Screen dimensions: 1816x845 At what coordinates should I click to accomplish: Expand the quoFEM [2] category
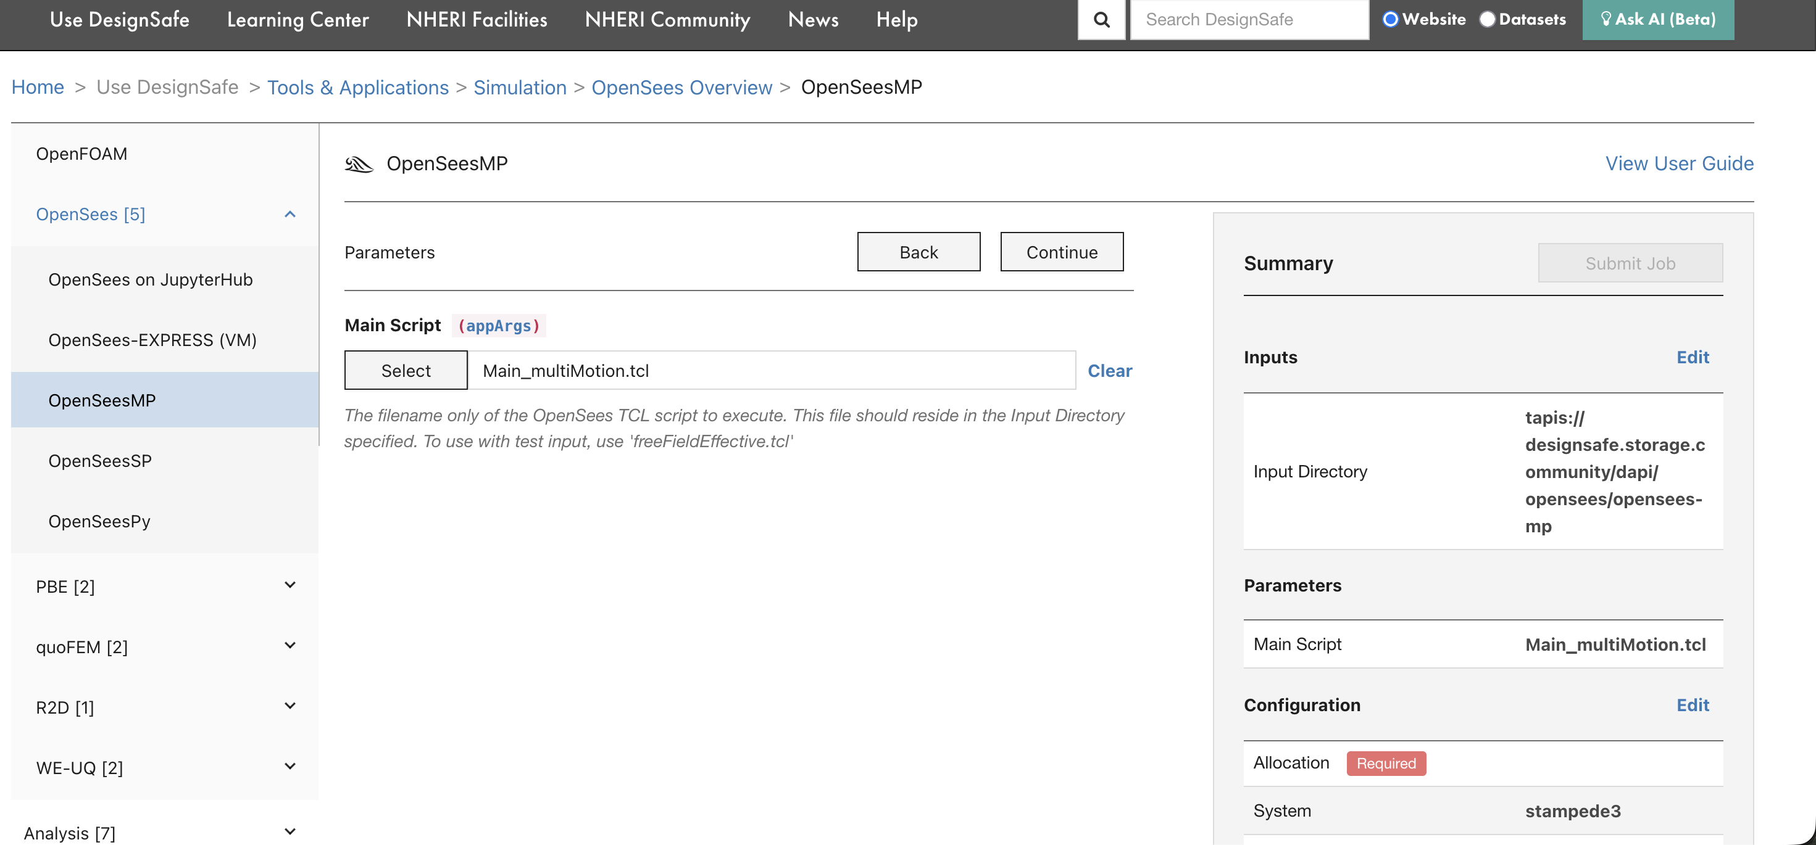(289, 646)
